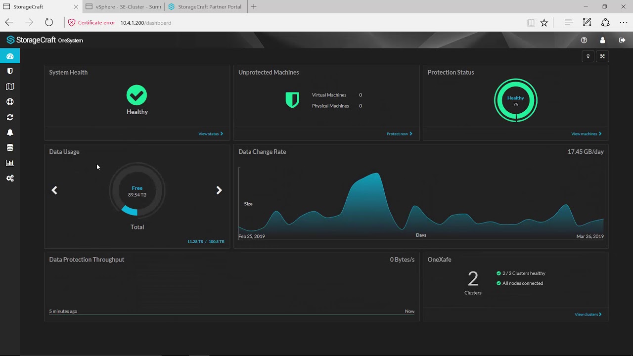Click Protect now in Unprotected Machines panel
Screen dimensions: 633x356
click(400, 133)
